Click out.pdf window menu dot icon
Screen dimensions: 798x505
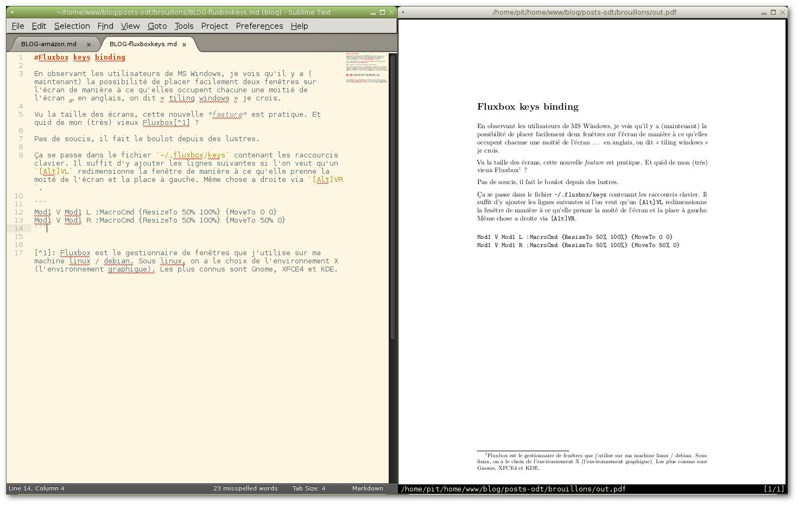pos(403,12)
